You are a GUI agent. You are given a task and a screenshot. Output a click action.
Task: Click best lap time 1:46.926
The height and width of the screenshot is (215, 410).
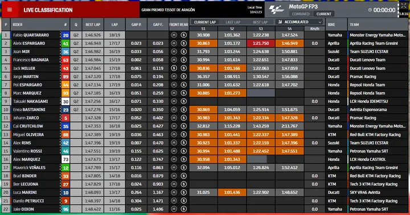click(93, 35)
